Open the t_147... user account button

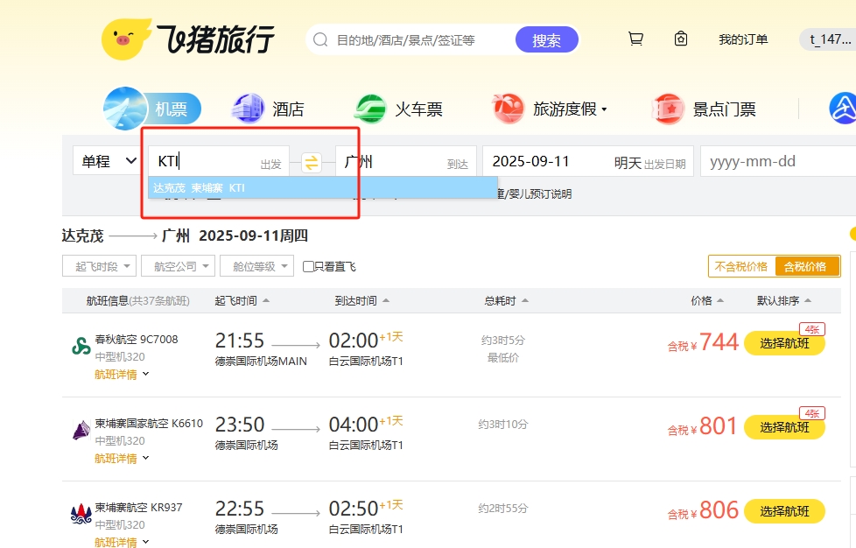click(x=829, y=39)
